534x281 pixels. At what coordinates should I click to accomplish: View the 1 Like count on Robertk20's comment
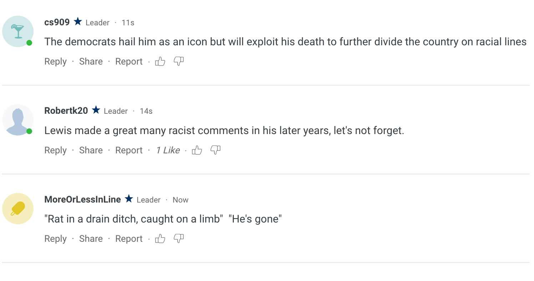coord(168,150)
